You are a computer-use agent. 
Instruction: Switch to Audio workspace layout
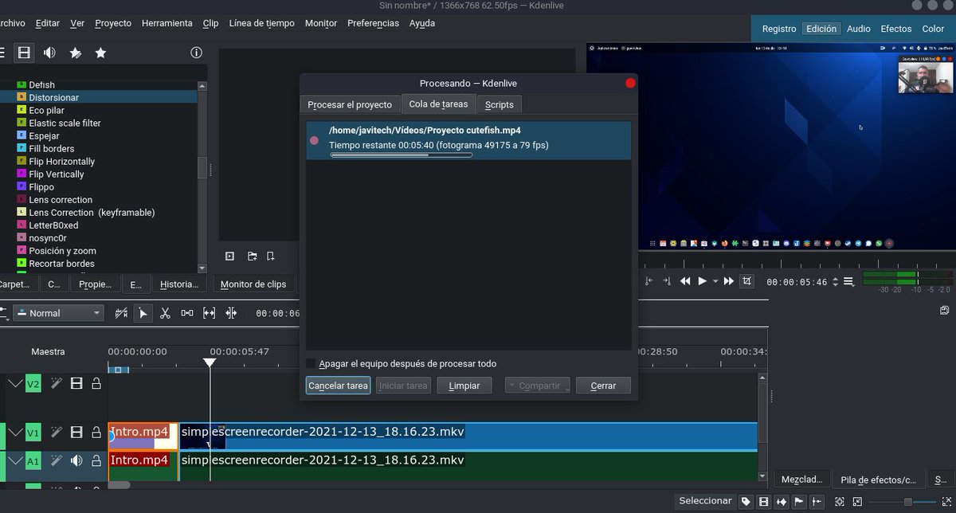[x=859, y=29]
